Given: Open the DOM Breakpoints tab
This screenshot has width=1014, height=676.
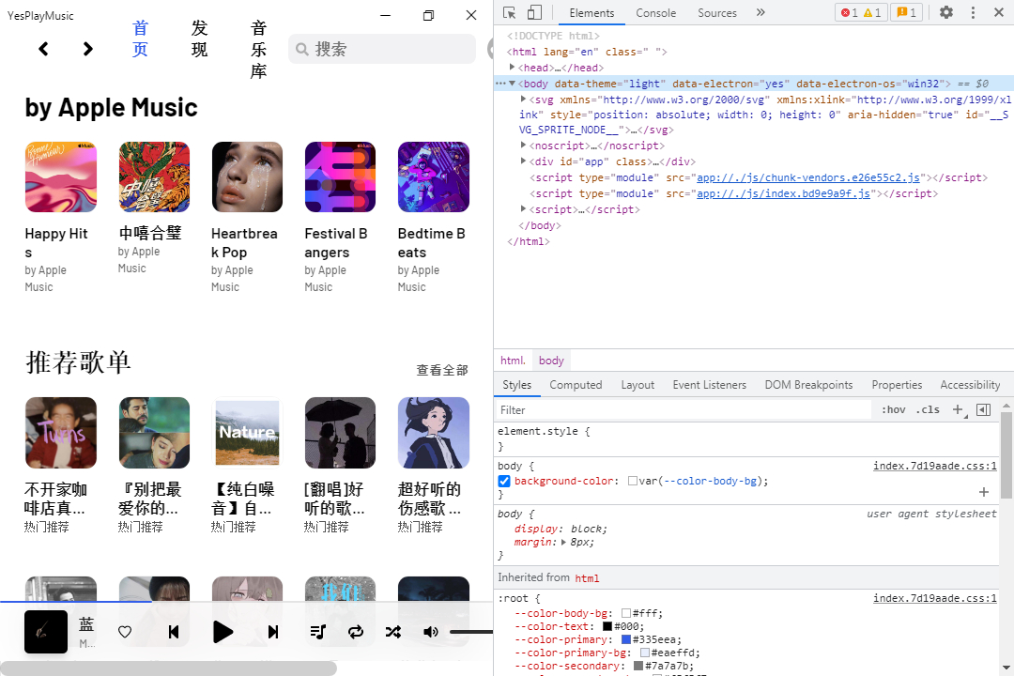Looking at the screenshot, I should (x=808, y=385).
